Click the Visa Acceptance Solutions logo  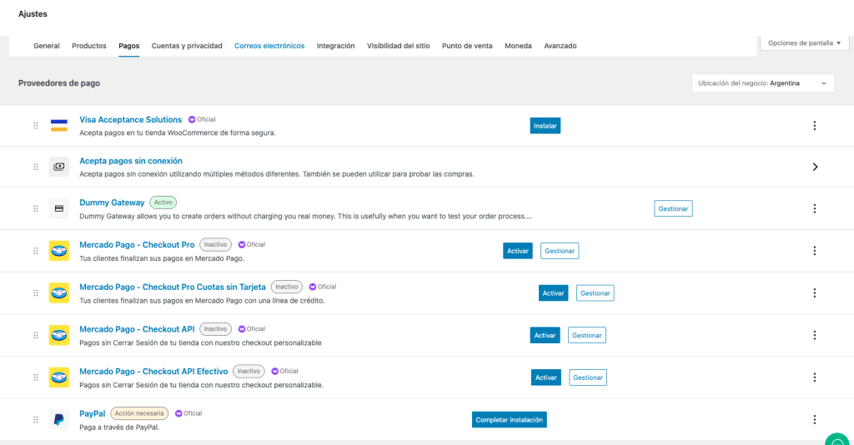click(58, 125)
